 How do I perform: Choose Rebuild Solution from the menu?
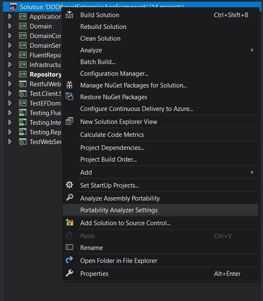(103, 27)
